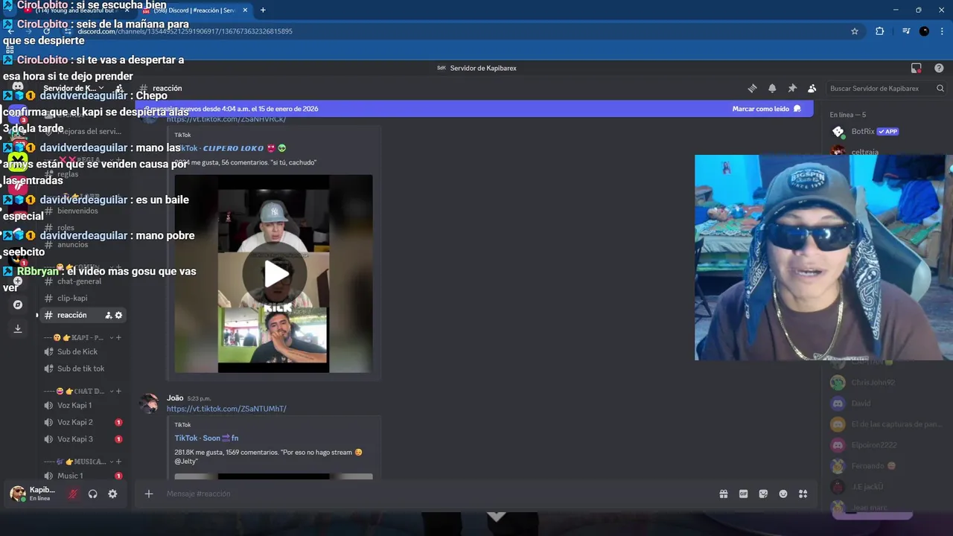Open browser extensions puzzle icon
This screenshot has width=953, height=536.
(x=879, y=31)
